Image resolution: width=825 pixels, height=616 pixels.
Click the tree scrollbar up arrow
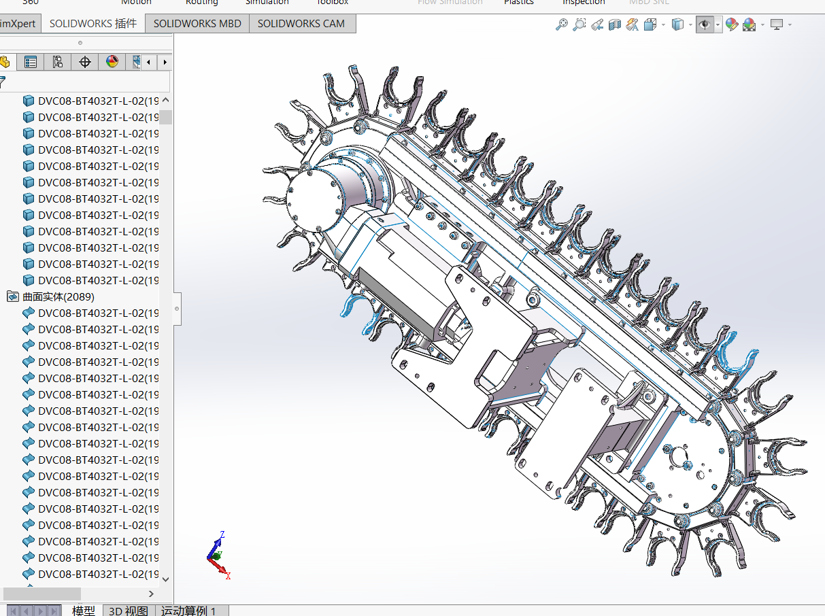coord(165,101)
